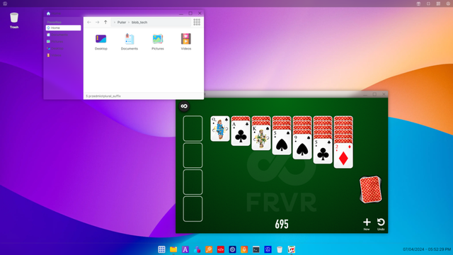Open the user account icon in the top bar
The height and width of the screenshot is (255, 453).
pyautogui.click(x=448, y=4)
